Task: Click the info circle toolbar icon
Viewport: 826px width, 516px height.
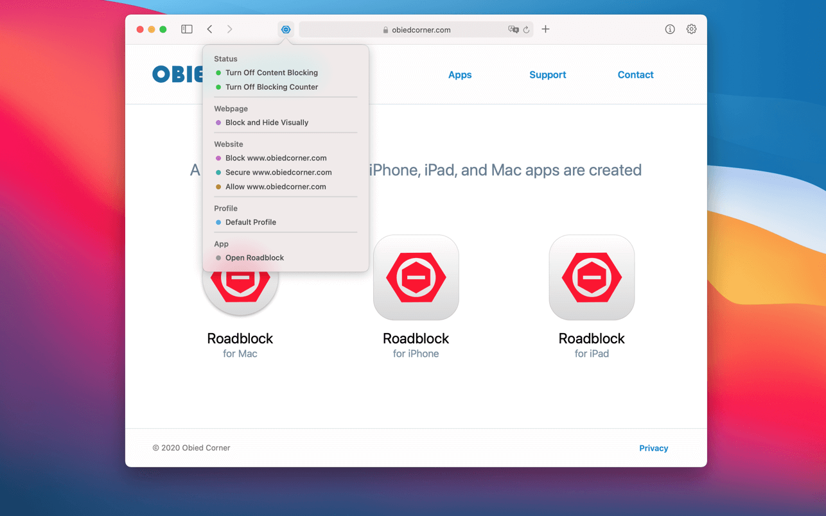Action: (x=670, y=30)
